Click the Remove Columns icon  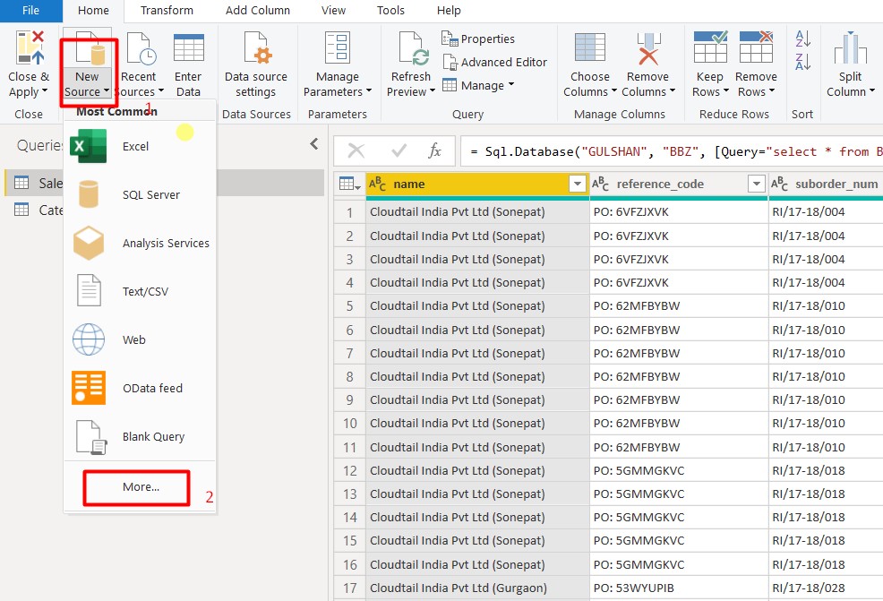(648, 47)
